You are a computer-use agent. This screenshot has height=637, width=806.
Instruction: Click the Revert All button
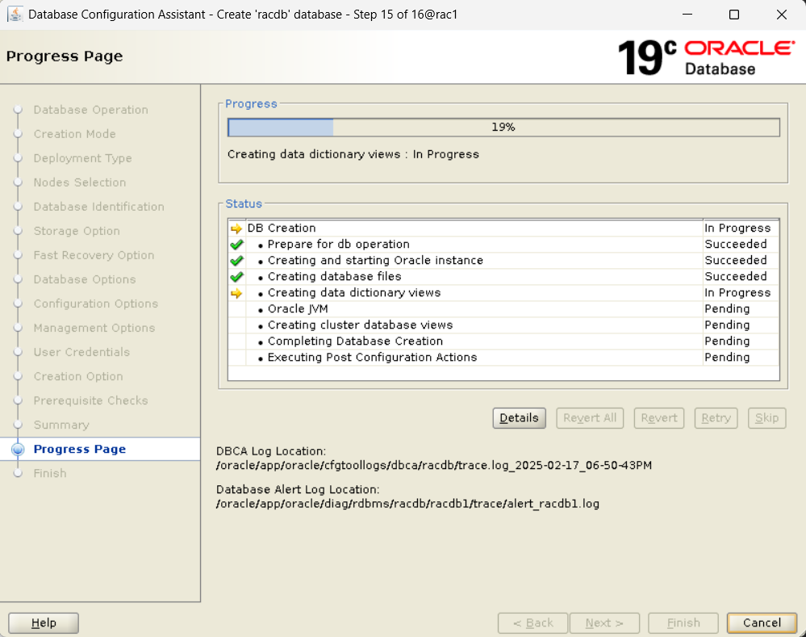590,418
